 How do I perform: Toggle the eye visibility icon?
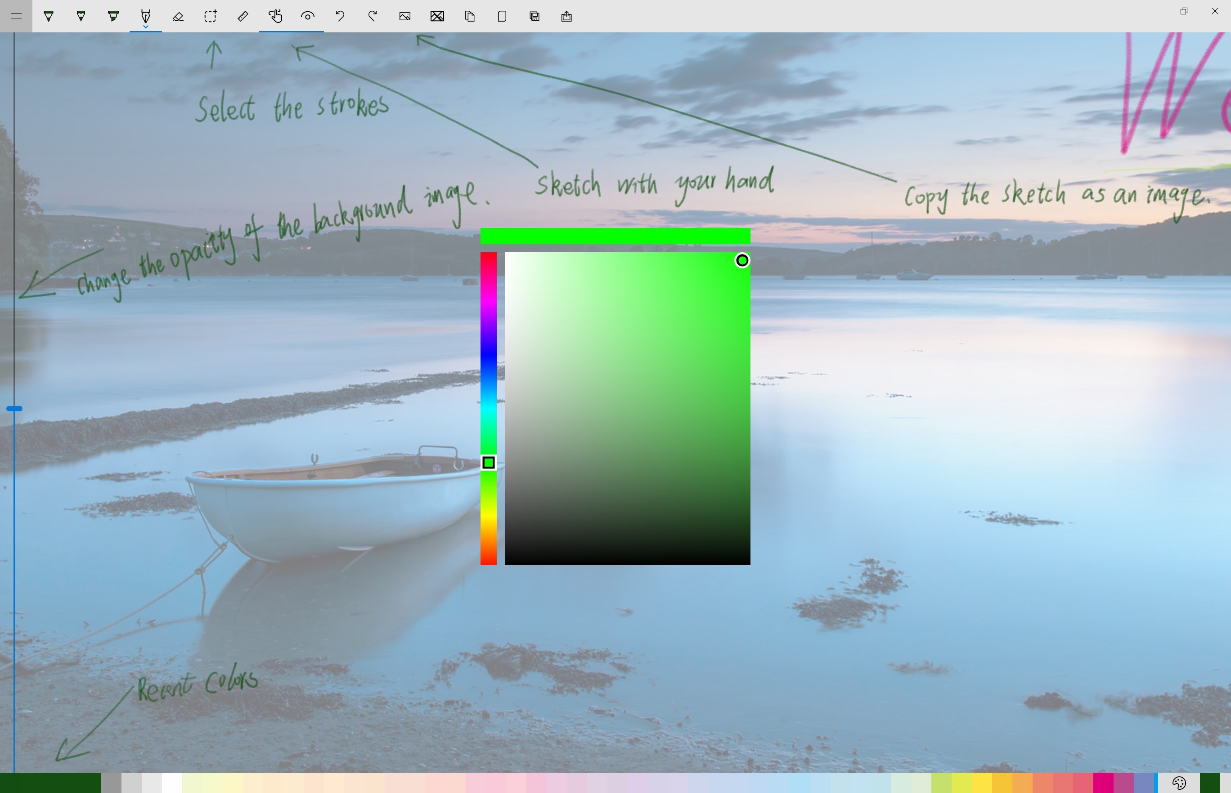[308, 16]
